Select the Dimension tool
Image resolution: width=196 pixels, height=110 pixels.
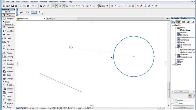tap(9, 27)
